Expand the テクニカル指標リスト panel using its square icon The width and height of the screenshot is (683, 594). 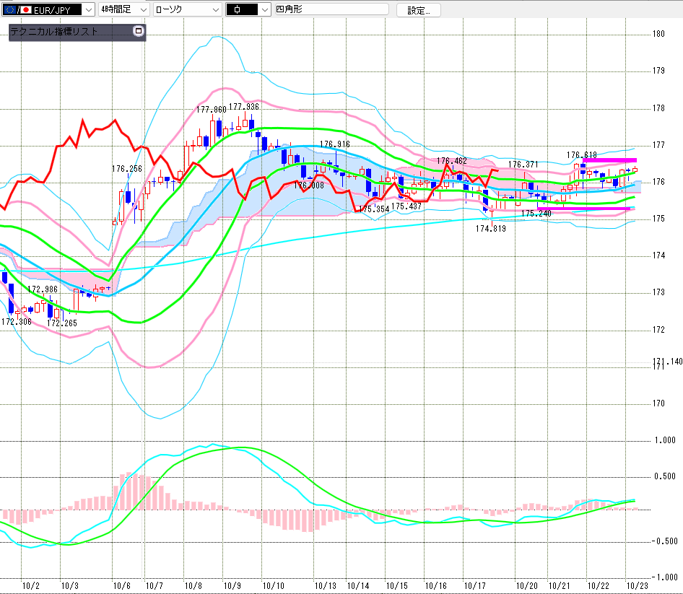pyautogui.click(x=139, y=32)
